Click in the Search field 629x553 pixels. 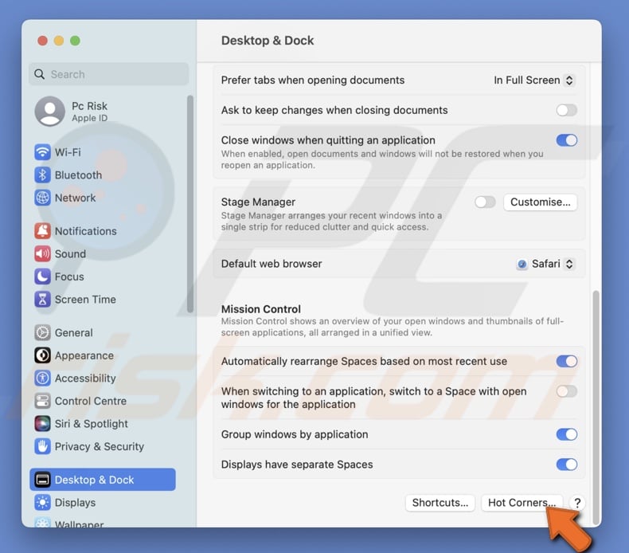coord(109,74)
